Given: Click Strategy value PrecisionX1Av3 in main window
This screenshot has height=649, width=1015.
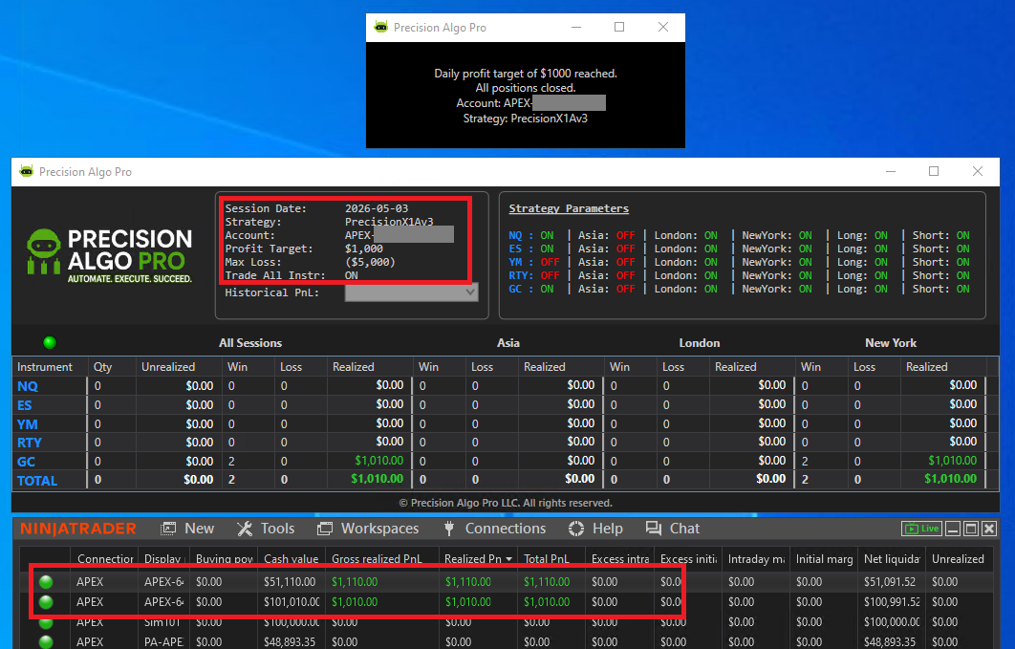Looking at the screenshot, I should (389, 222).
